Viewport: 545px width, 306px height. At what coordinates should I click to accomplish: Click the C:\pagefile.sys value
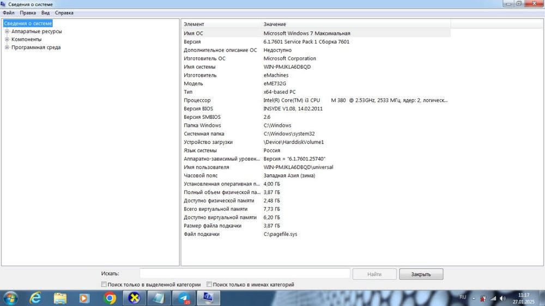point(280,234)
